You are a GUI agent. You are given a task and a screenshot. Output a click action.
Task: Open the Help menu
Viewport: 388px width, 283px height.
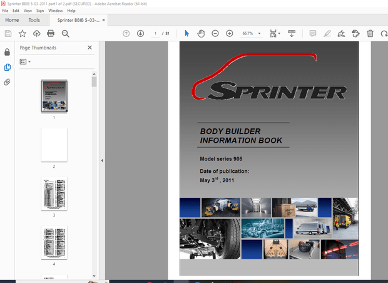pyautogui.click(x=71, y=11)
